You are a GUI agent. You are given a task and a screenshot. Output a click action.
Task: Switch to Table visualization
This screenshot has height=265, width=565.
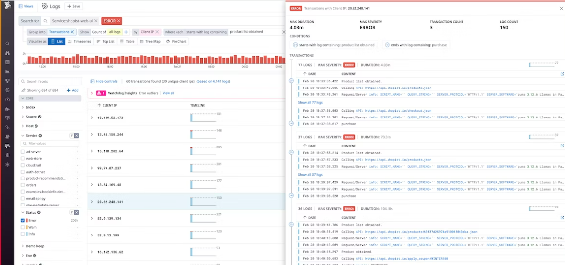click(x=127, y=42)
